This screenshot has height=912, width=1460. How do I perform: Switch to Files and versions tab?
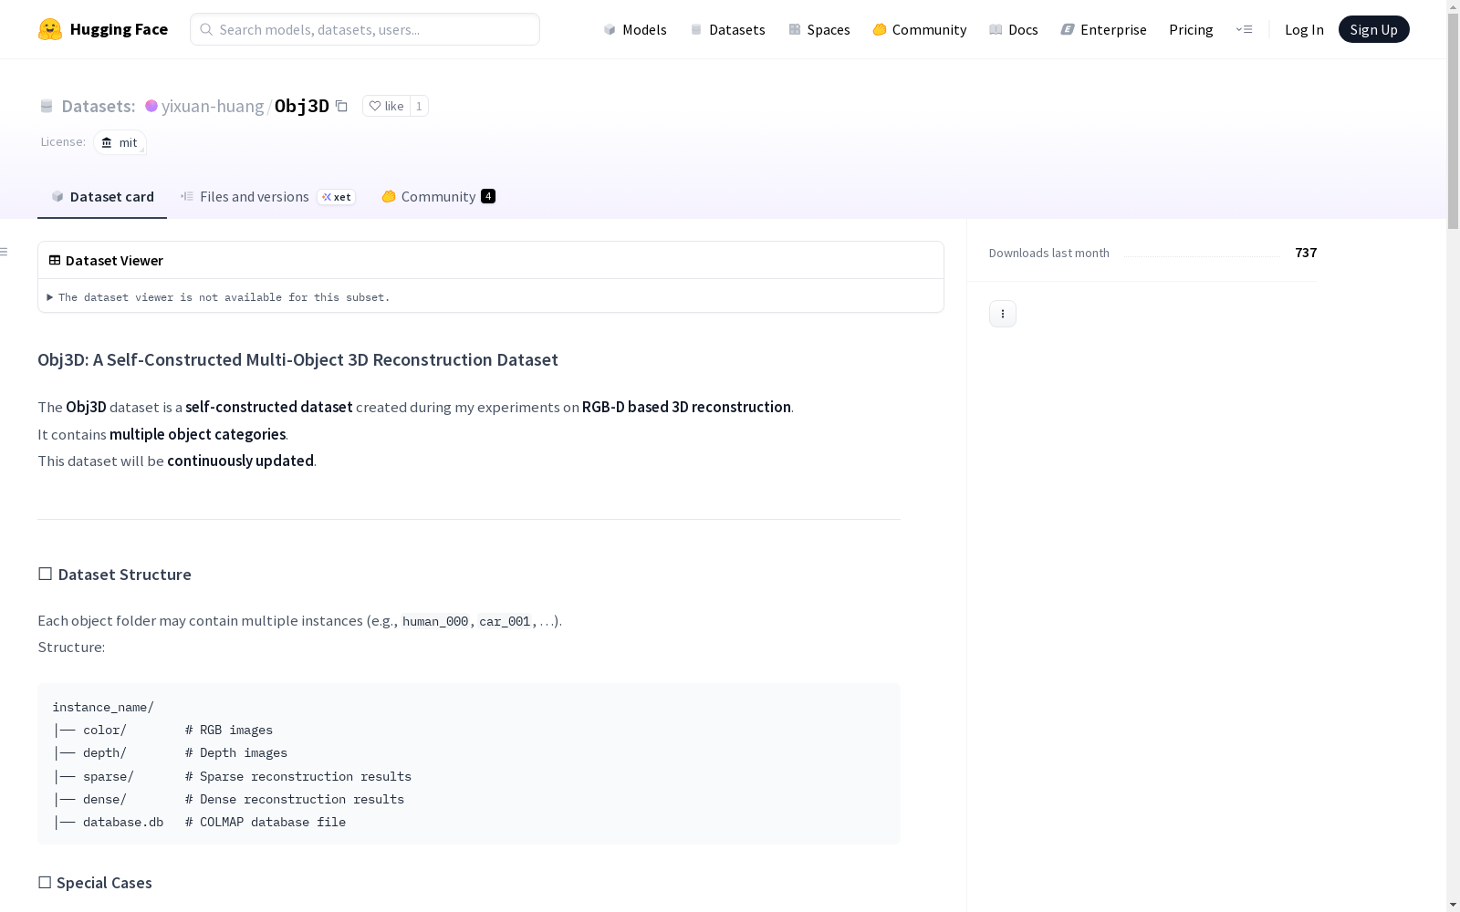pos(267,196)
